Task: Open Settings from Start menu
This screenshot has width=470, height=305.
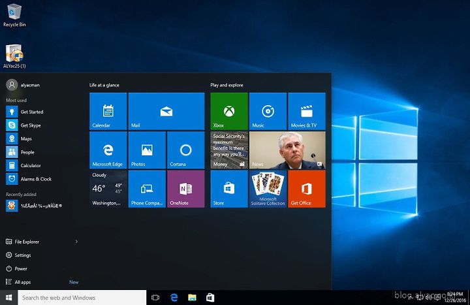Action: [18, 255]
